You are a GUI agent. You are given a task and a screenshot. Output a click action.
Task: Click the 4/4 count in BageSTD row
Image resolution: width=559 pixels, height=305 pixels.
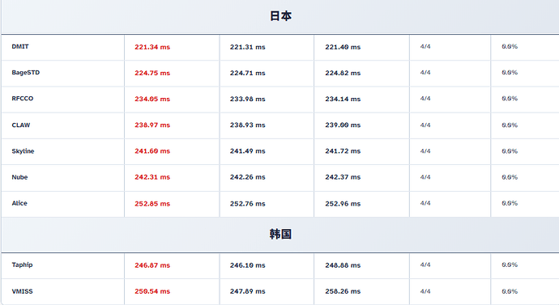pyautogui.click(x=425, y=73)
